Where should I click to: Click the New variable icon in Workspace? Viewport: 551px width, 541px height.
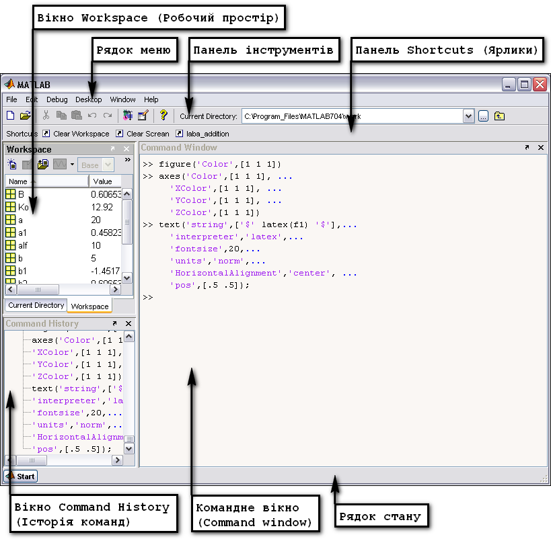pos(12,164)
